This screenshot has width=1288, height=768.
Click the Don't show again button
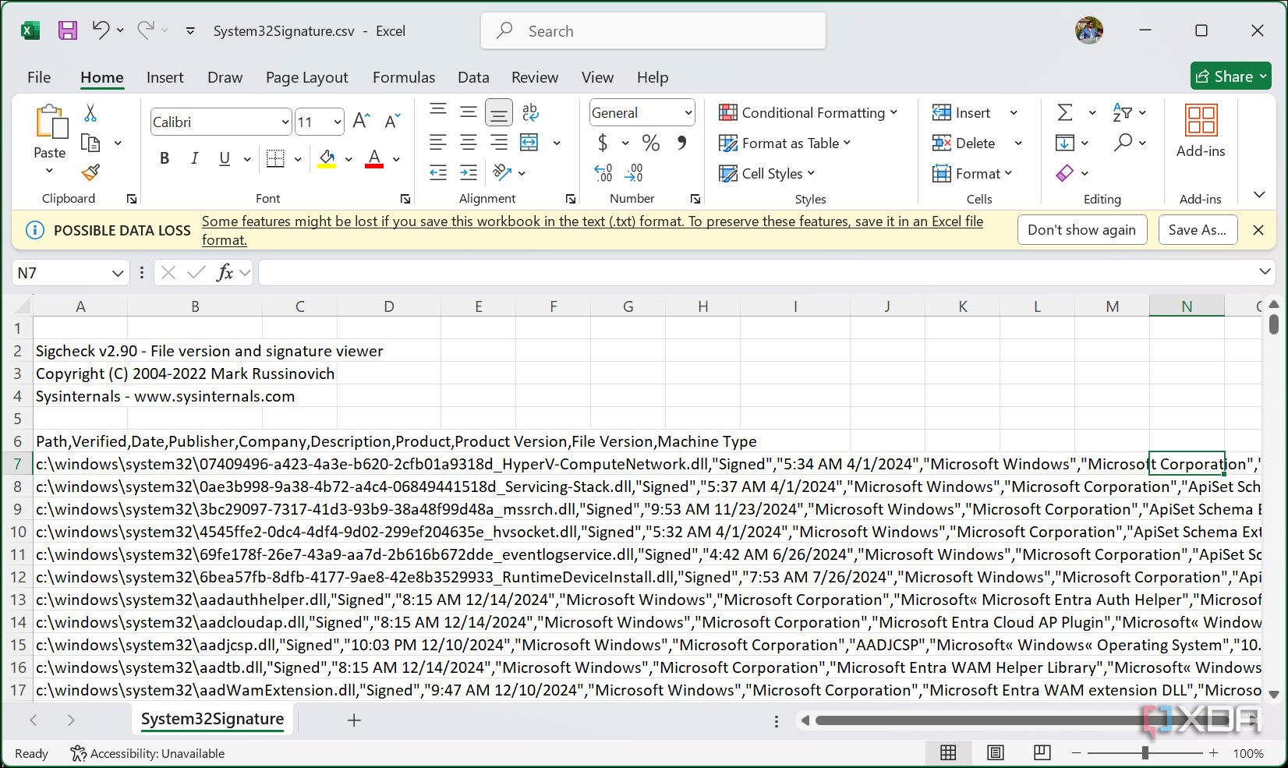pos(1081,230)
